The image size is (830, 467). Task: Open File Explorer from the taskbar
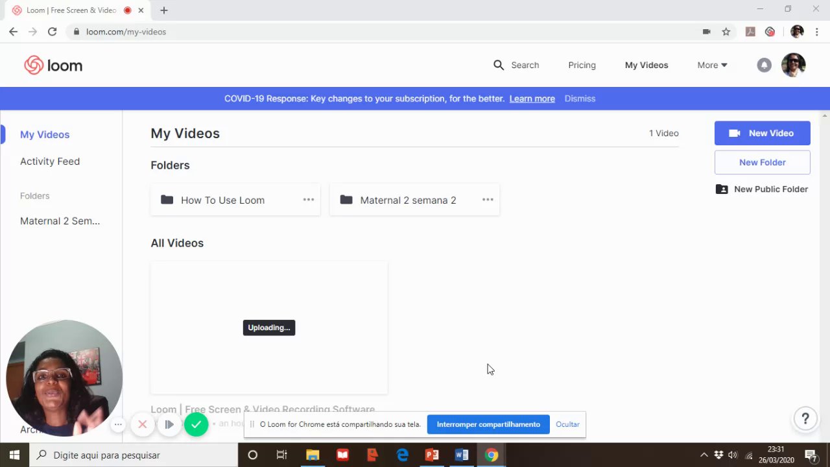(x=313, y=455)
